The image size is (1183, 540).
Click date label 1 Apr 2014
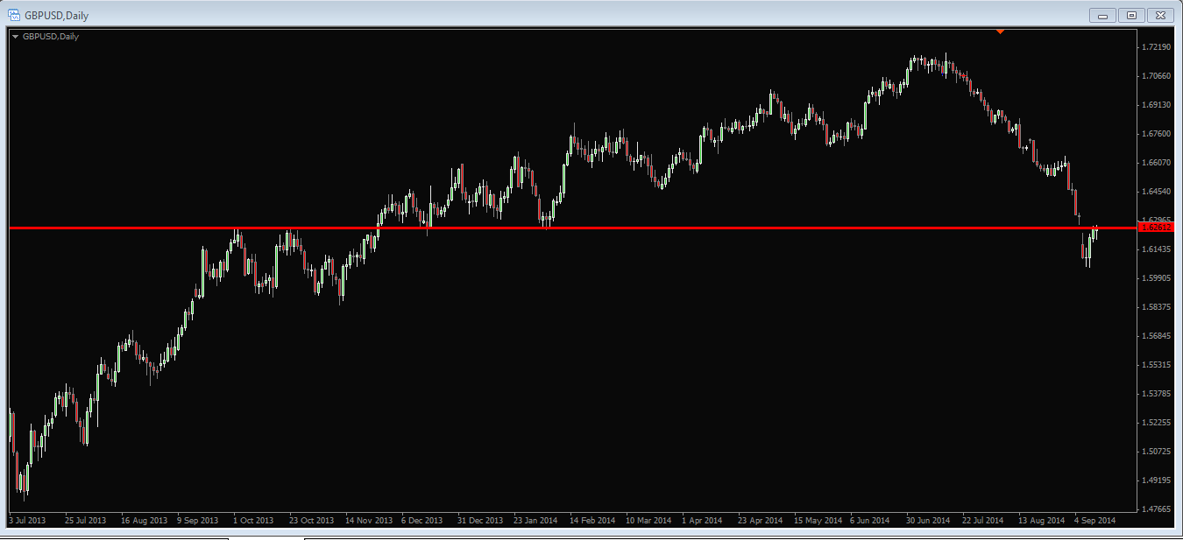coord(702,520)
